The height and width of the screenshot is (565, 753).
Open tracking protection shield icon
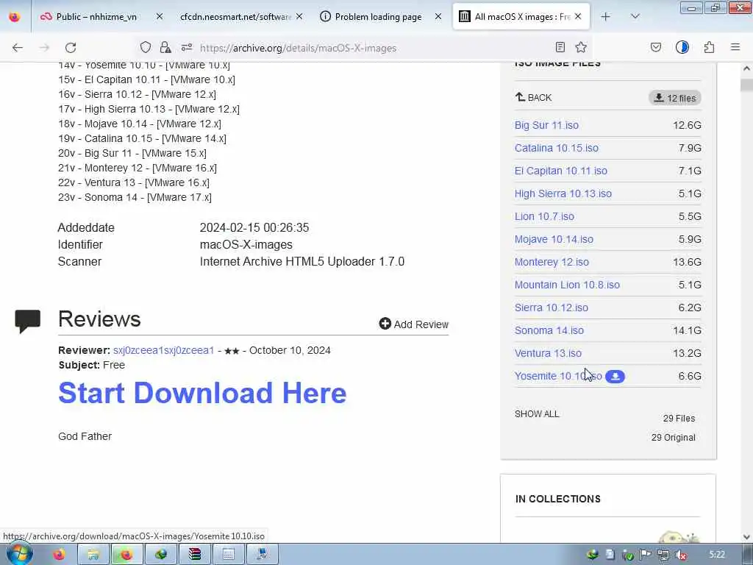[x=146, y=47]
